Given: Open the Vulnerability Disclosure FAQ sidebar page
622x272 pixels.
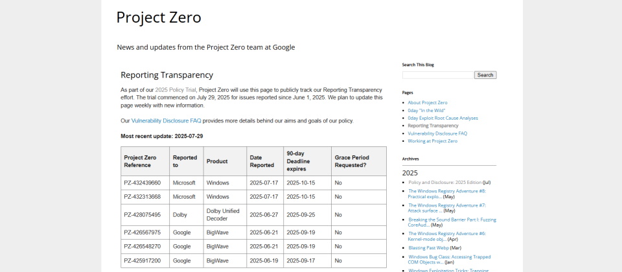Looking at the screenshot, I should [x=437, y=133].
